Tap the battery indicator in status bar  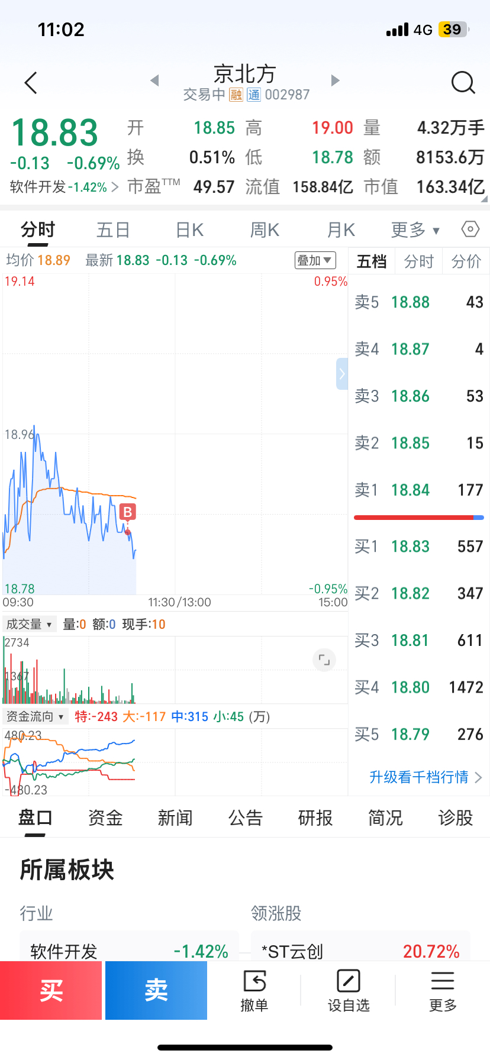tap(453, 30)
